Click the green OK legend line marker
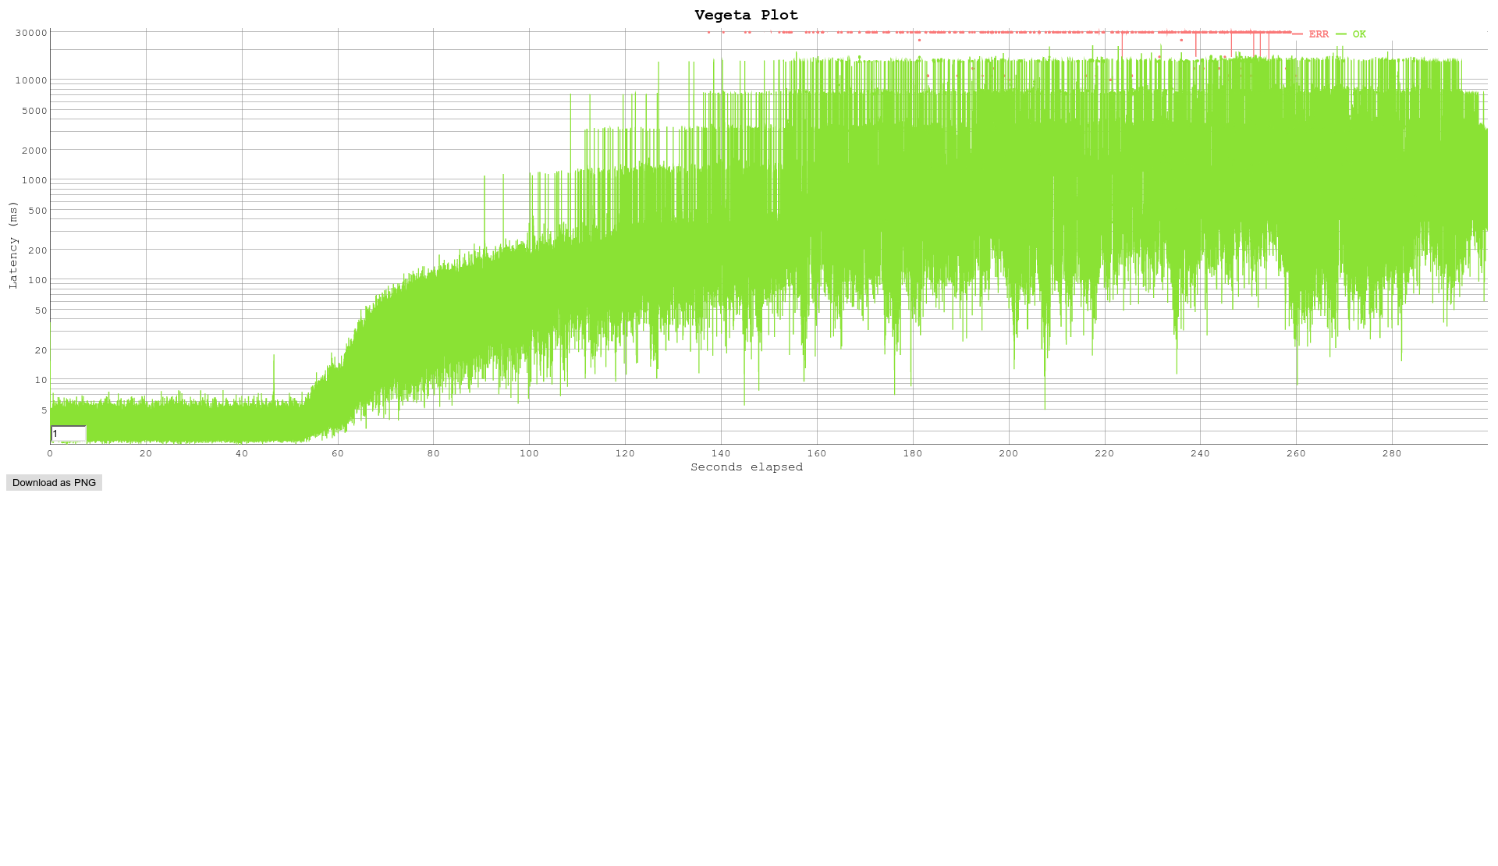The height and width of the screenshot is (866, 1498). [1341, 34]
